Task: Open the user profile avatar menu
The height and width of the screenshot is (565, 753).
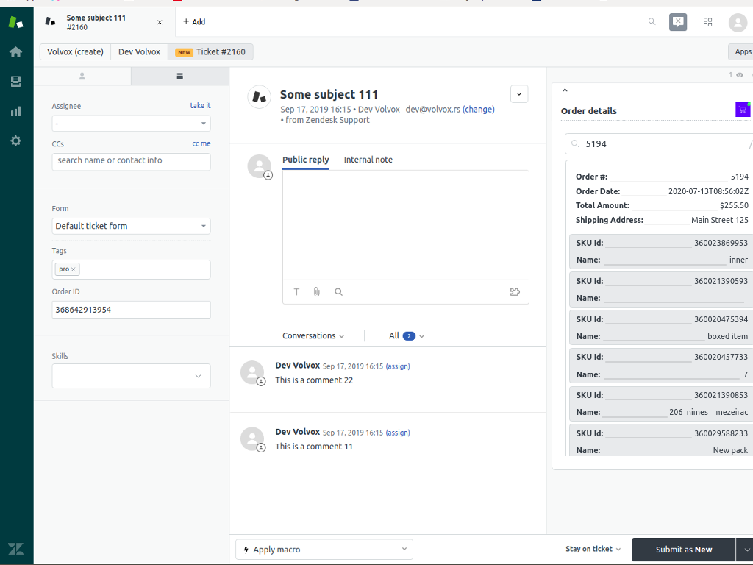Action: click(738, 23)
